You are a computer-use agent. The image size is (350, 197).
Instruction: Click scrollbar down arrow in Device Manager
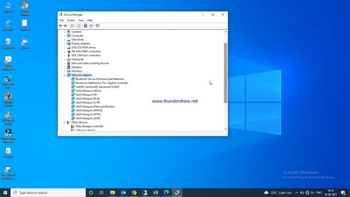225,129
